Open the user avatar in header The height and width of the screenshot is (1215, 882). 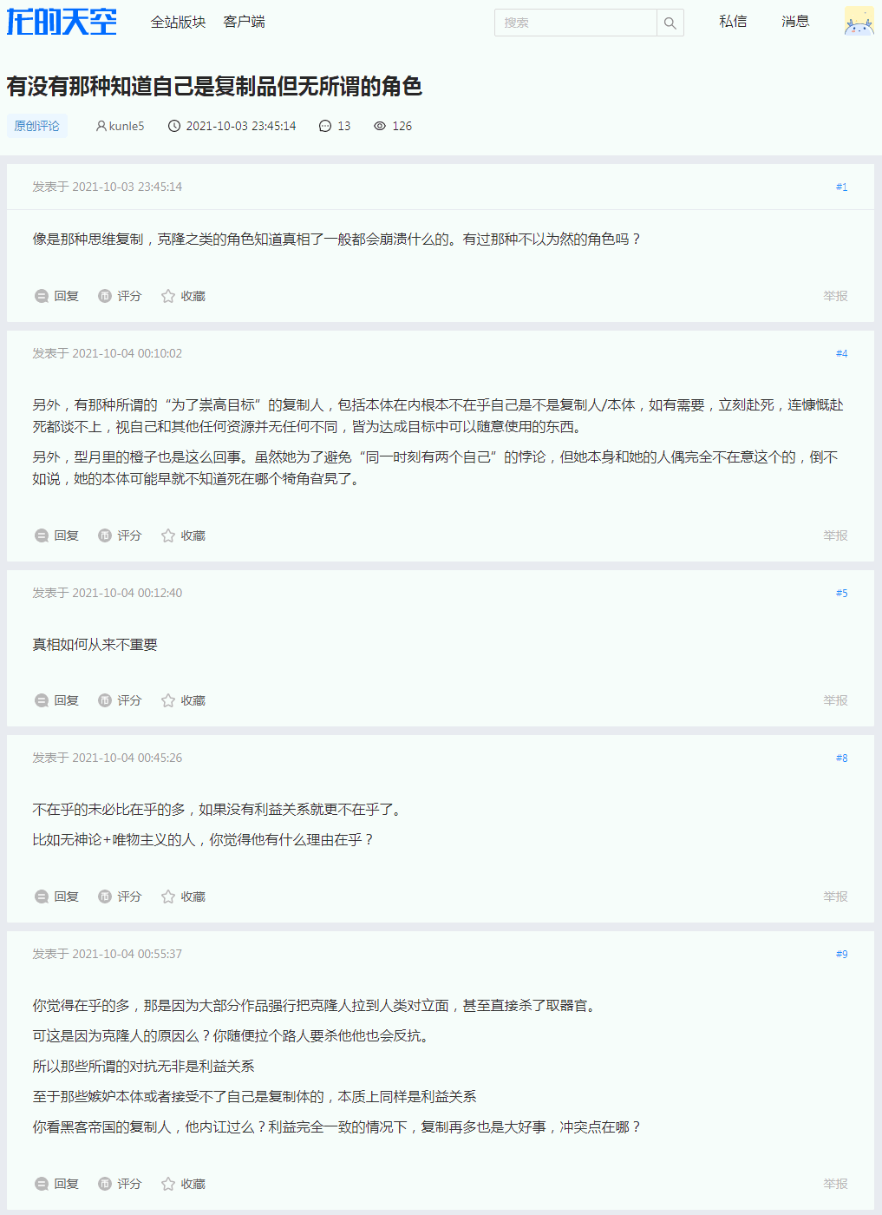tap(859, 22)
